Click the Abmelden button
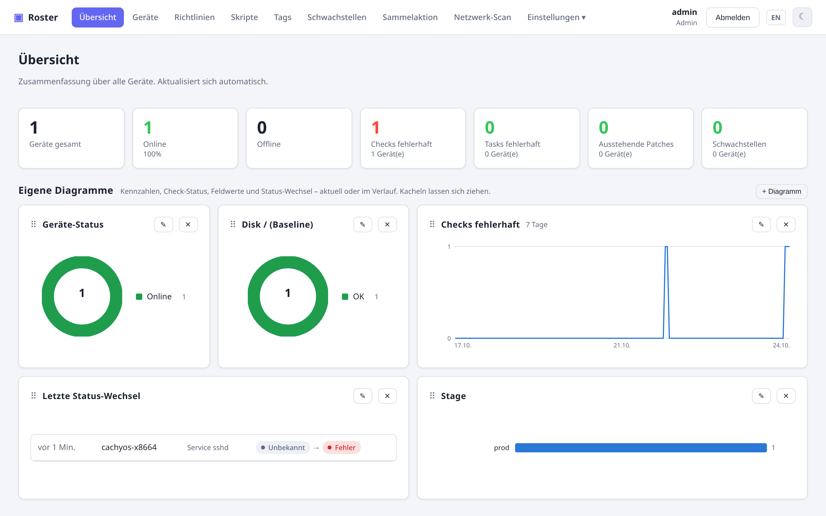Image resolution: width=826 pixels, height=516 pixels. [x=733, y=17]
